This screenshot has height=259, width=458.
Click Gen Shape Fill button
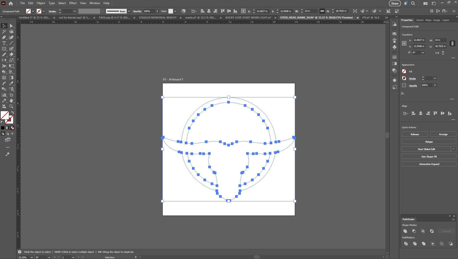429,157
